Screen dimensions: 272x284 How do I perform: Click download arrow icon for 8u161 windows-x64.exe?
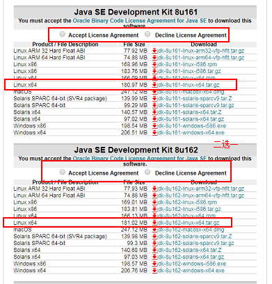tap(154, 133)
